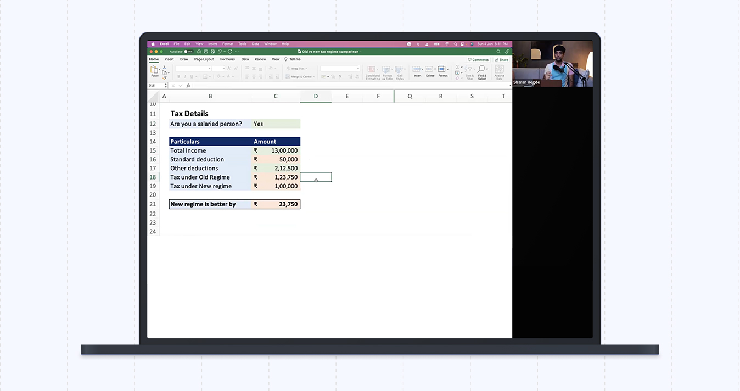
Task: Open the font name dropdown
Action: pyautogui.click(x=209, y=69)
